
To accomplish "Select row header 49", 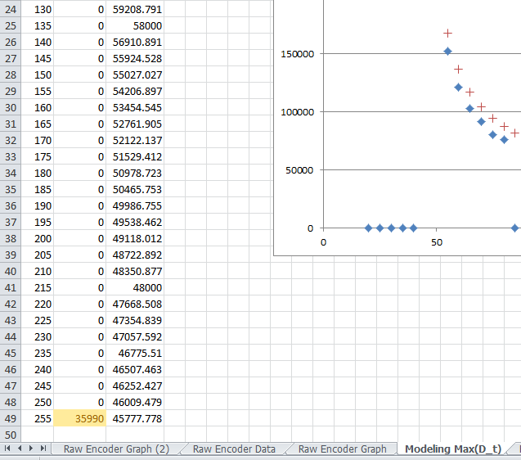I will pyautogui.click(x=11, y=418).
